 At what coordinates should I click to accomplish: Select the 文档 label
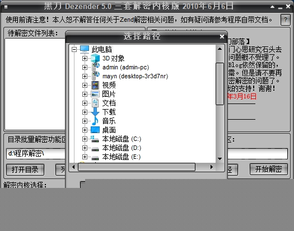pos(109,103)
